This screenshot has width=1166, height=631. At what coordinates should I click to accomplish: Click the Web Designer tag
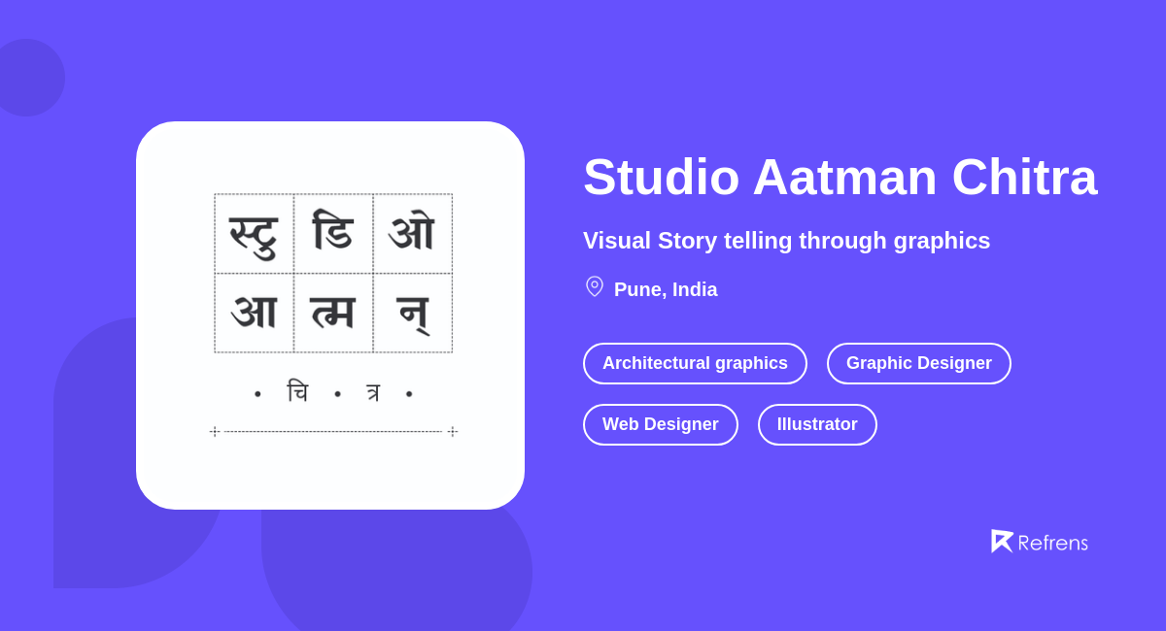(661, 424)
